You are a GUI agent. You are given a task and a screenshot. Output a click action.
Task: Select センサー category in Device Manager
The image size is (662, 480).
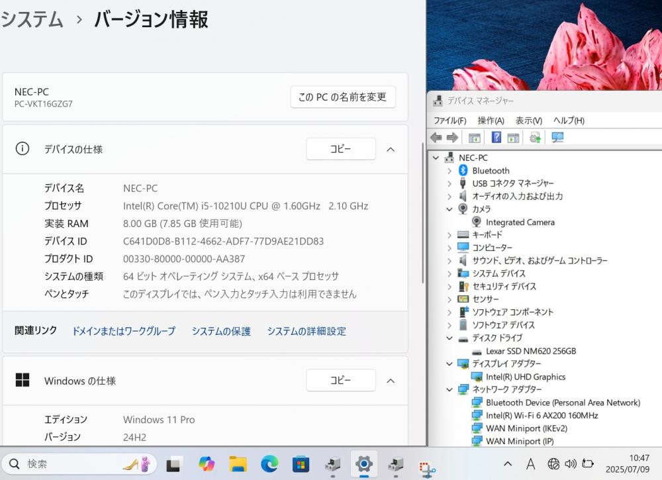coord(485,299)
